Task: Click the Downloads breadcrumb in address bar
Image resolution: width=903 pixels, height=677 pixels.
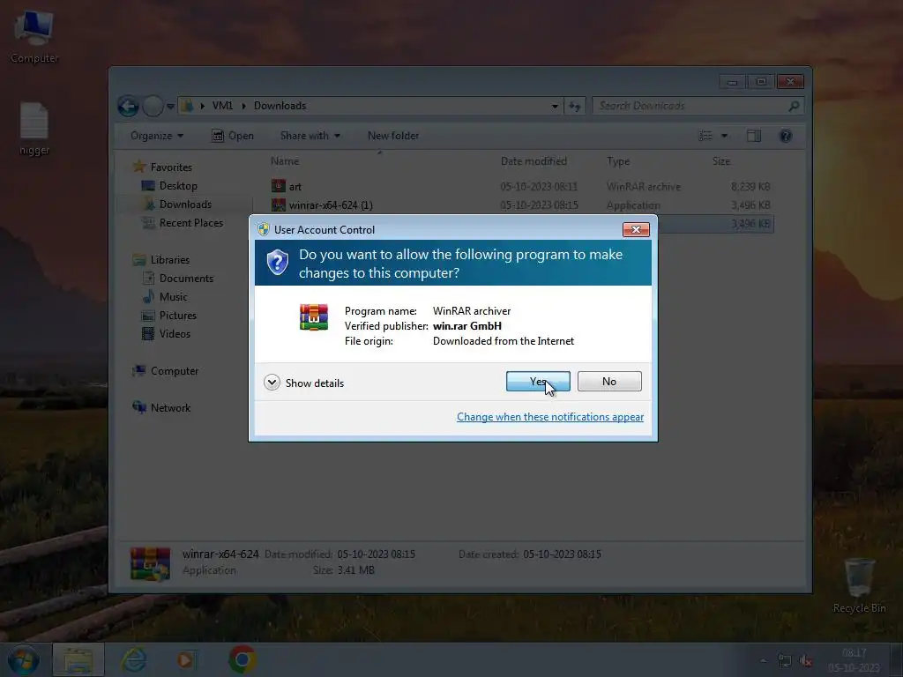Action: (x=280, y=106)
